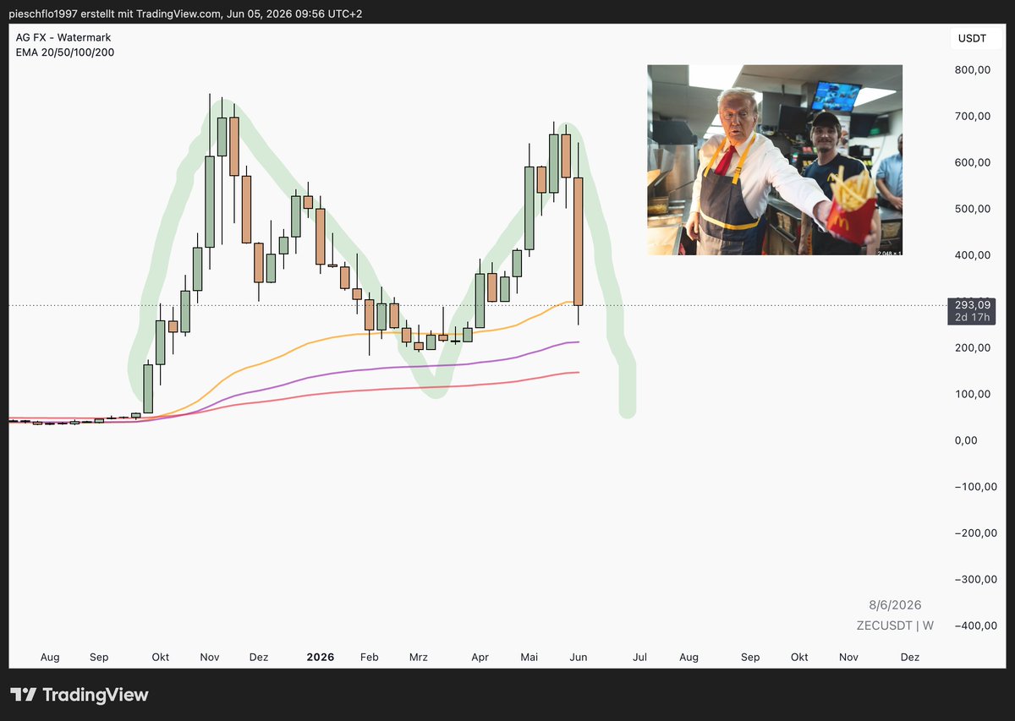
Task: Click the Jul label on time axis
Action: click(639, 657)
